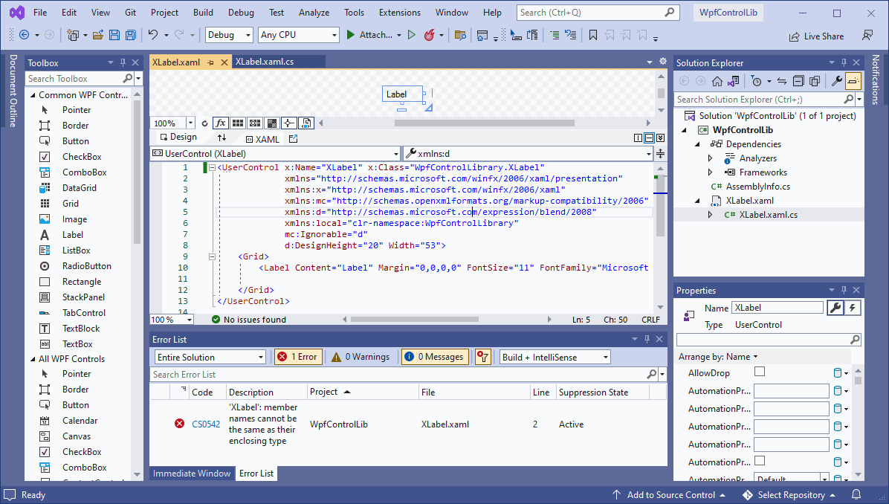
Task: Click the Open File folder icon
Action: [x=97, y=35]
